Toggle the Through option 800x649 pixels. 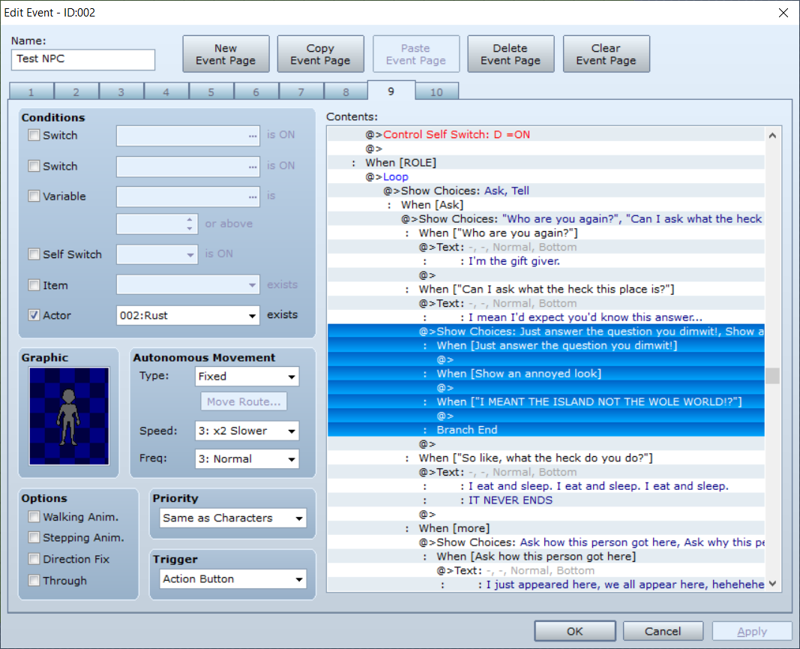point(34,580)
